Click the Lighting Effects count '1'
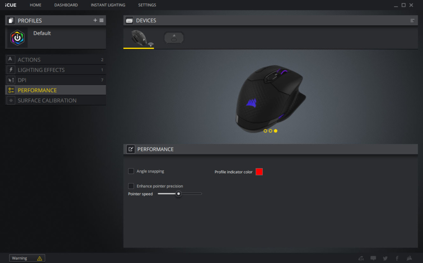 click(x=102, y=70)
